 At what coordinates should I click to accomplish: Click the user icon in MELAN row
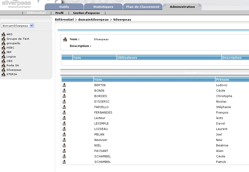tap(64, 134)
